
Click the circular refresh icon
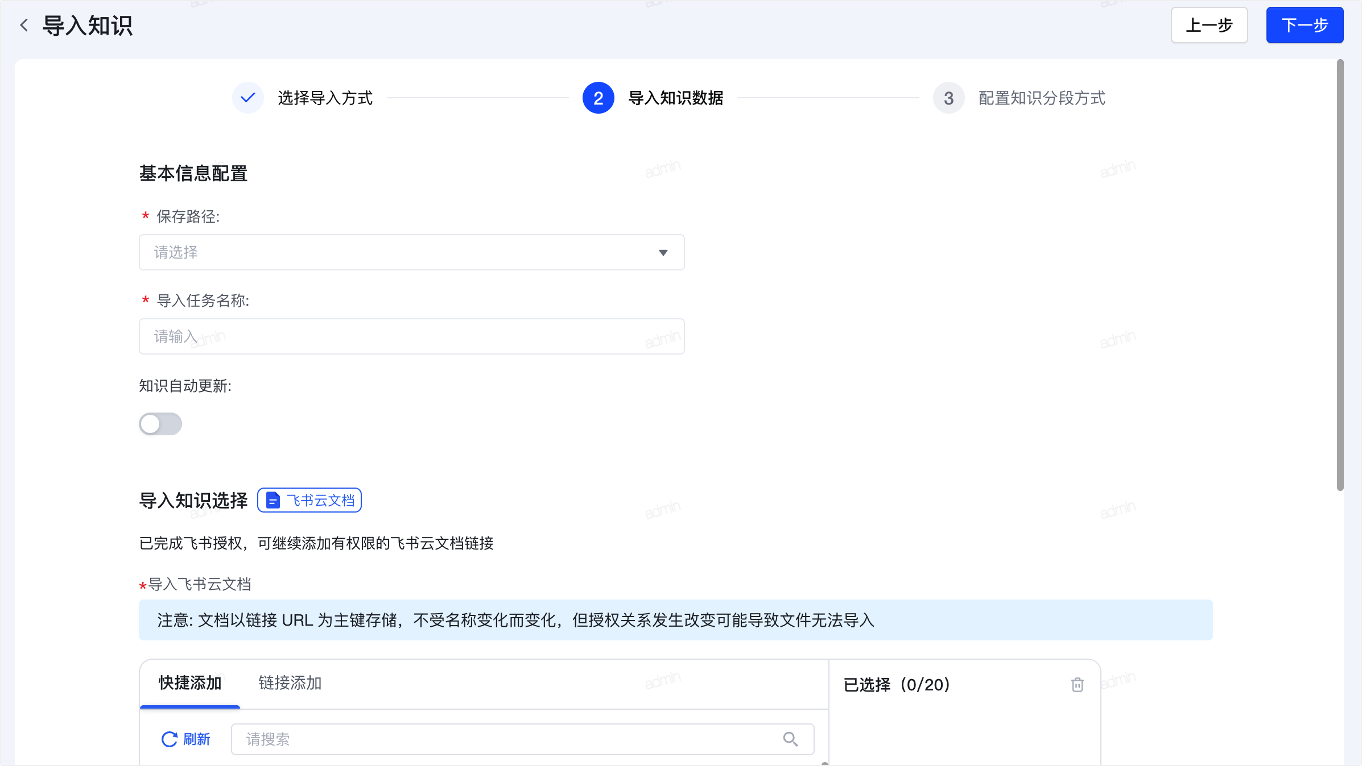170,739
